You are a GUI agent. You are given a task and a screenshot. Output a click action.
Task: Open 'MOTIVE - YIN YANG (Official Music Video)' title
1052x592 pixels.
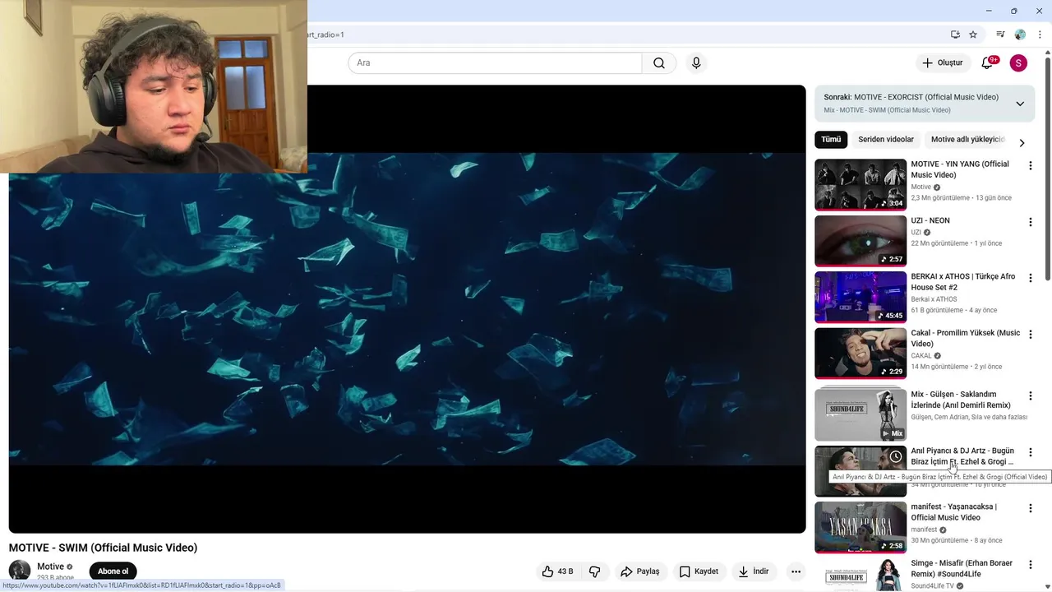[959, 169]
